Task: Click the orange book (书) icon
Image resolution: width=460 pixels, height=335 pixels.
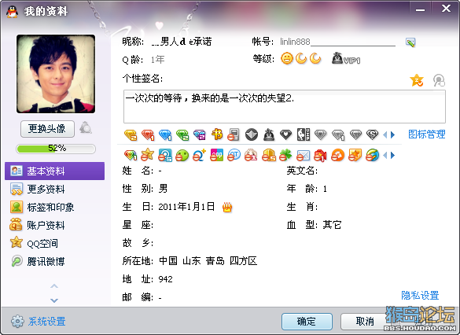Action: 217,134
